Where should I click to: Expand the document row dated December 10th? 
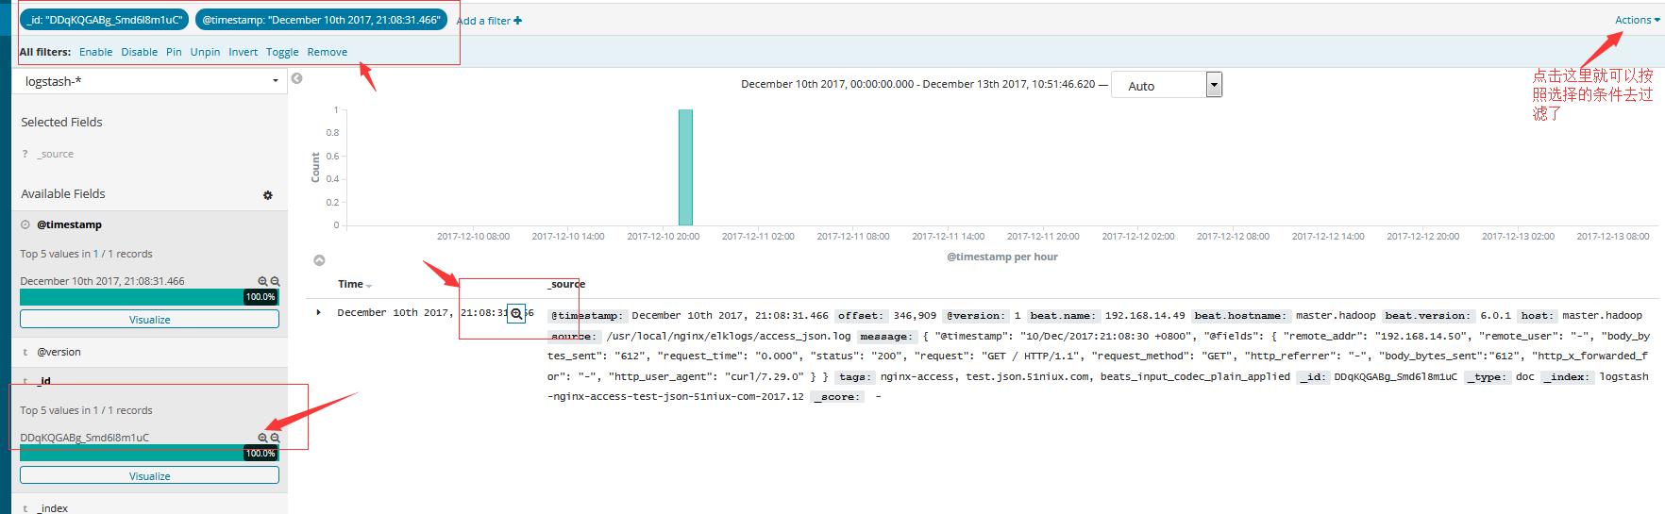click(x=318, y=312)
